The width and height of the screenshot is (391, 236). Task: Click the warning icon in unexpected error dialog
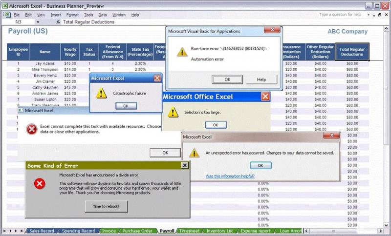pos(194,153)
